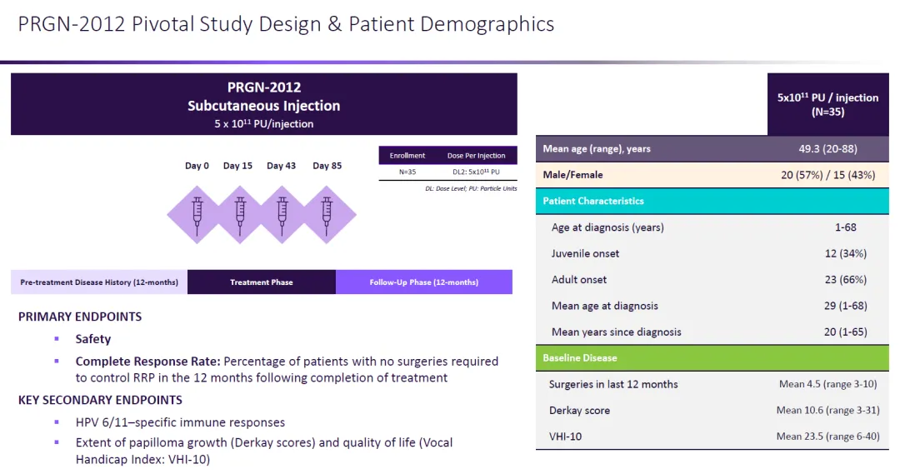Click the Enrollment column header
This screenshot has height=474, width=900.
[x=407, y=156]
